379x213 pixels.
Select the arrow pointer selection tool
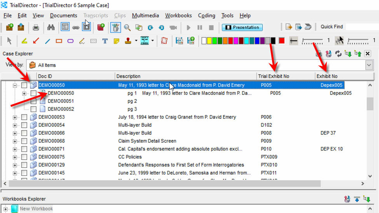coord(9,41)
